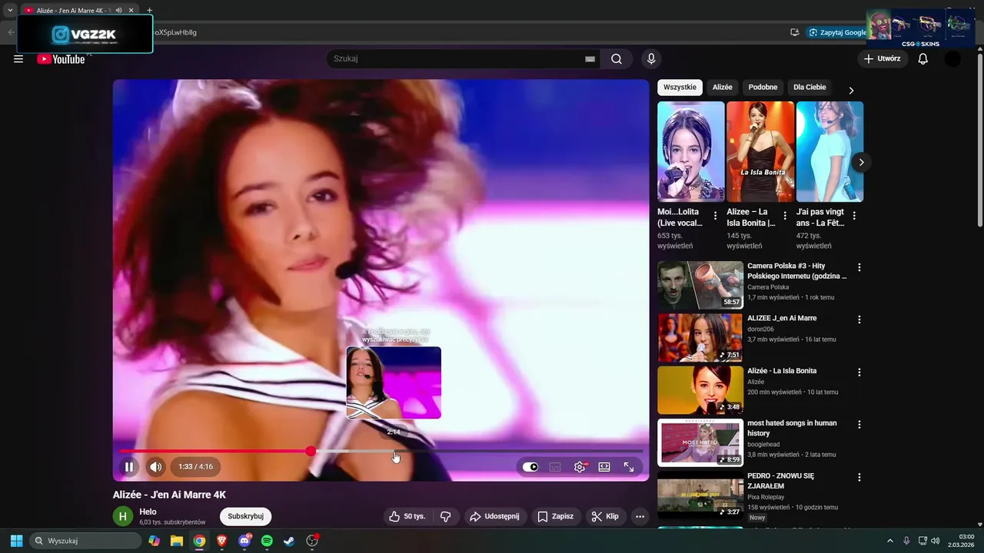Click the browser address bar

pyautogui.click(x=469, y=32)
